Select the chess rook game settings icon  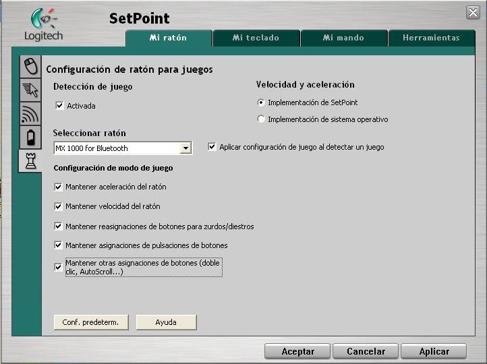[x=30, y=161]
